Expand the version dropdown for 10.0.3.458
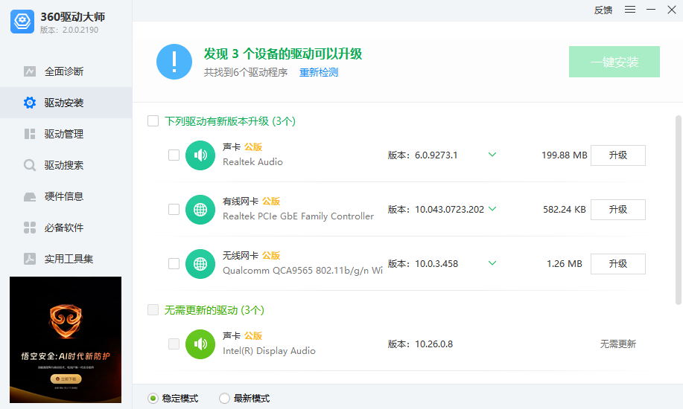Screen dimensions: 683x409 492,264
